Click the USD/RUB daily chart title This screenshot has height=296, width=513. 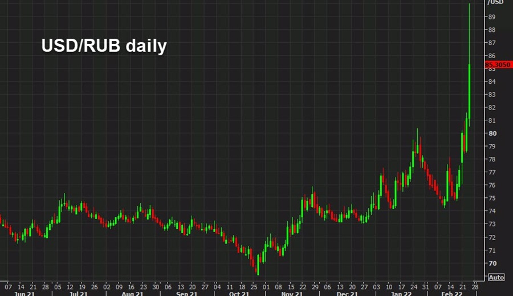(x=104, y=46)
